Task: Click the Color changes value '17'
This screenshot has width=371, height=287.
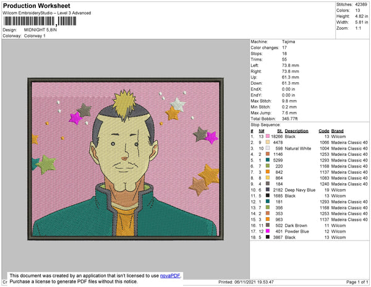Action: (x=284, y=48)
